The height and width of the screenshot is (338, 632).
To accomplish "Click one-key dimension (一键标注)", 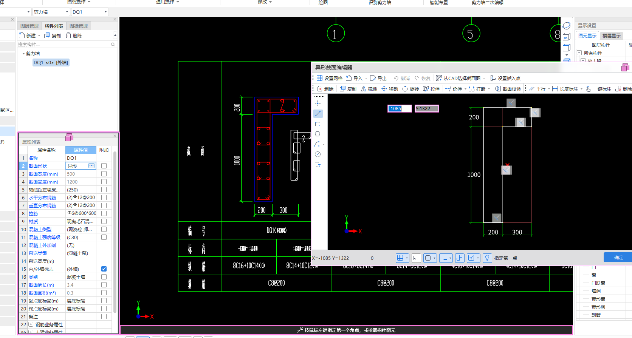I will point(598,89).
